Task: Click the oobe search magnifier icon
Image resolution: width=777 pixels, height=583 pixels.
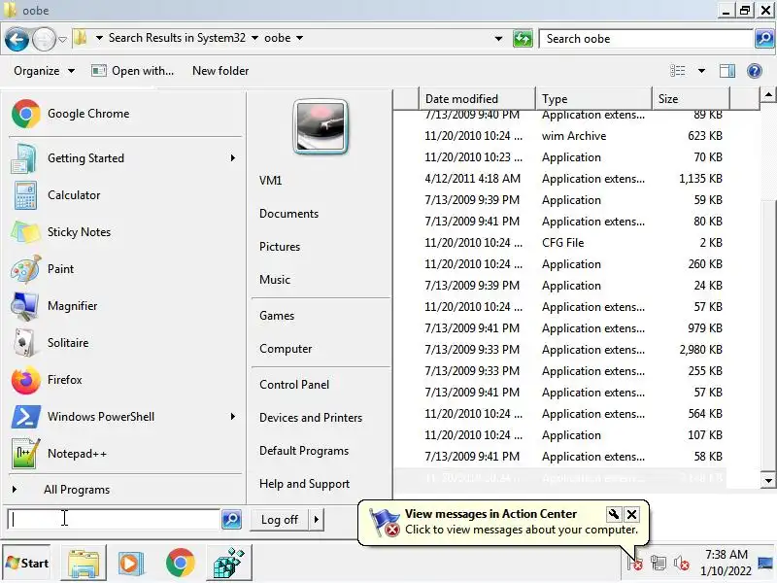Action: click(x=764, y=38)
